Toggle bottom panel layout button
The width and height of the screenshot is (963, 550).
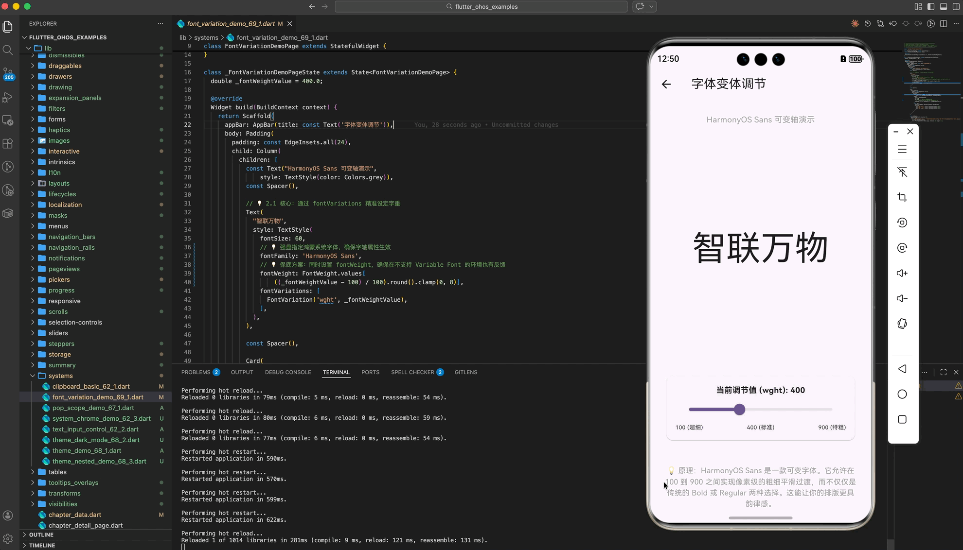944,7
